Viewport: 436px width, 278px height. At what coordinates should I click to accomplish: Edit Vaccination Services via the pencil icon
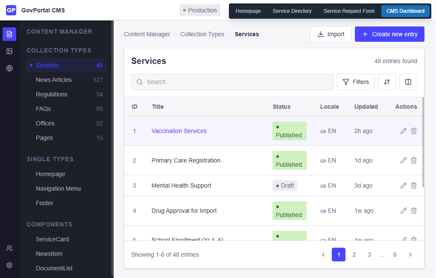pos(403,131)
